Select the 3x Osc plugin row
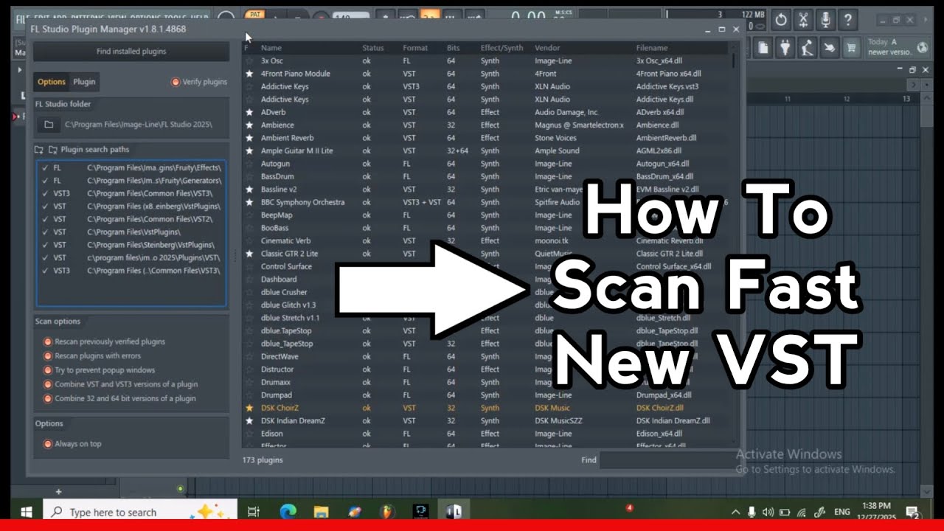The width and height of the screenshot is (944, 531). click(487, 60)
